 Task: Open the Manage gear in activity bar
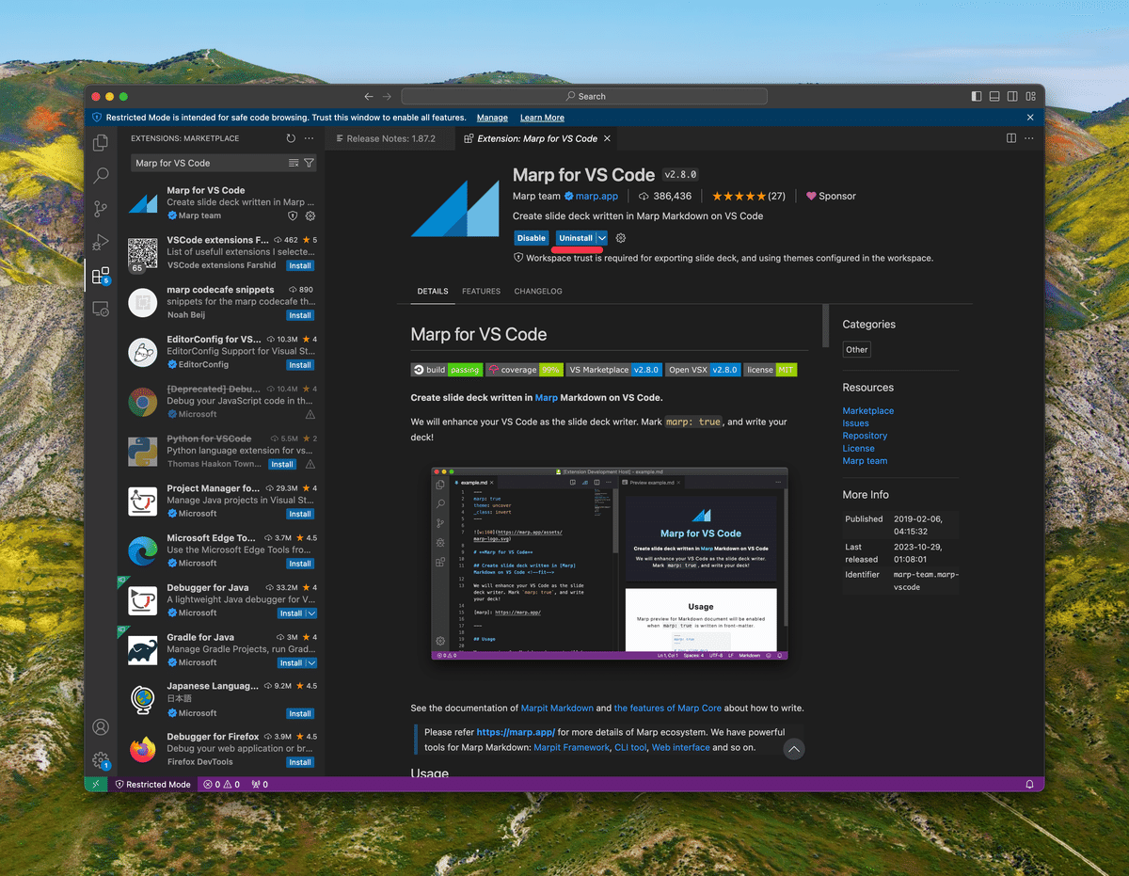(101, 760)
